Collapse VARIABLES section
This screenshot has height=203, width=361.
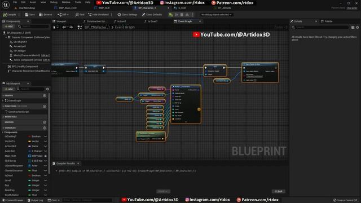[x=3, y=128]
